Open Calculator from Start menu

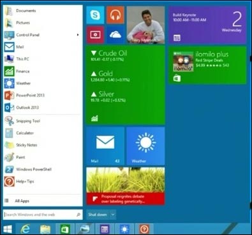click(x=42, y=133)
